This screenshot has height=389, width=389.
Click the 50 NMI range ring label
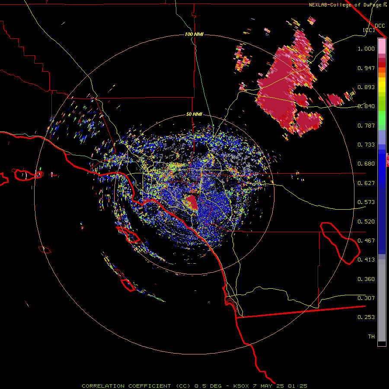coord(194,115)
